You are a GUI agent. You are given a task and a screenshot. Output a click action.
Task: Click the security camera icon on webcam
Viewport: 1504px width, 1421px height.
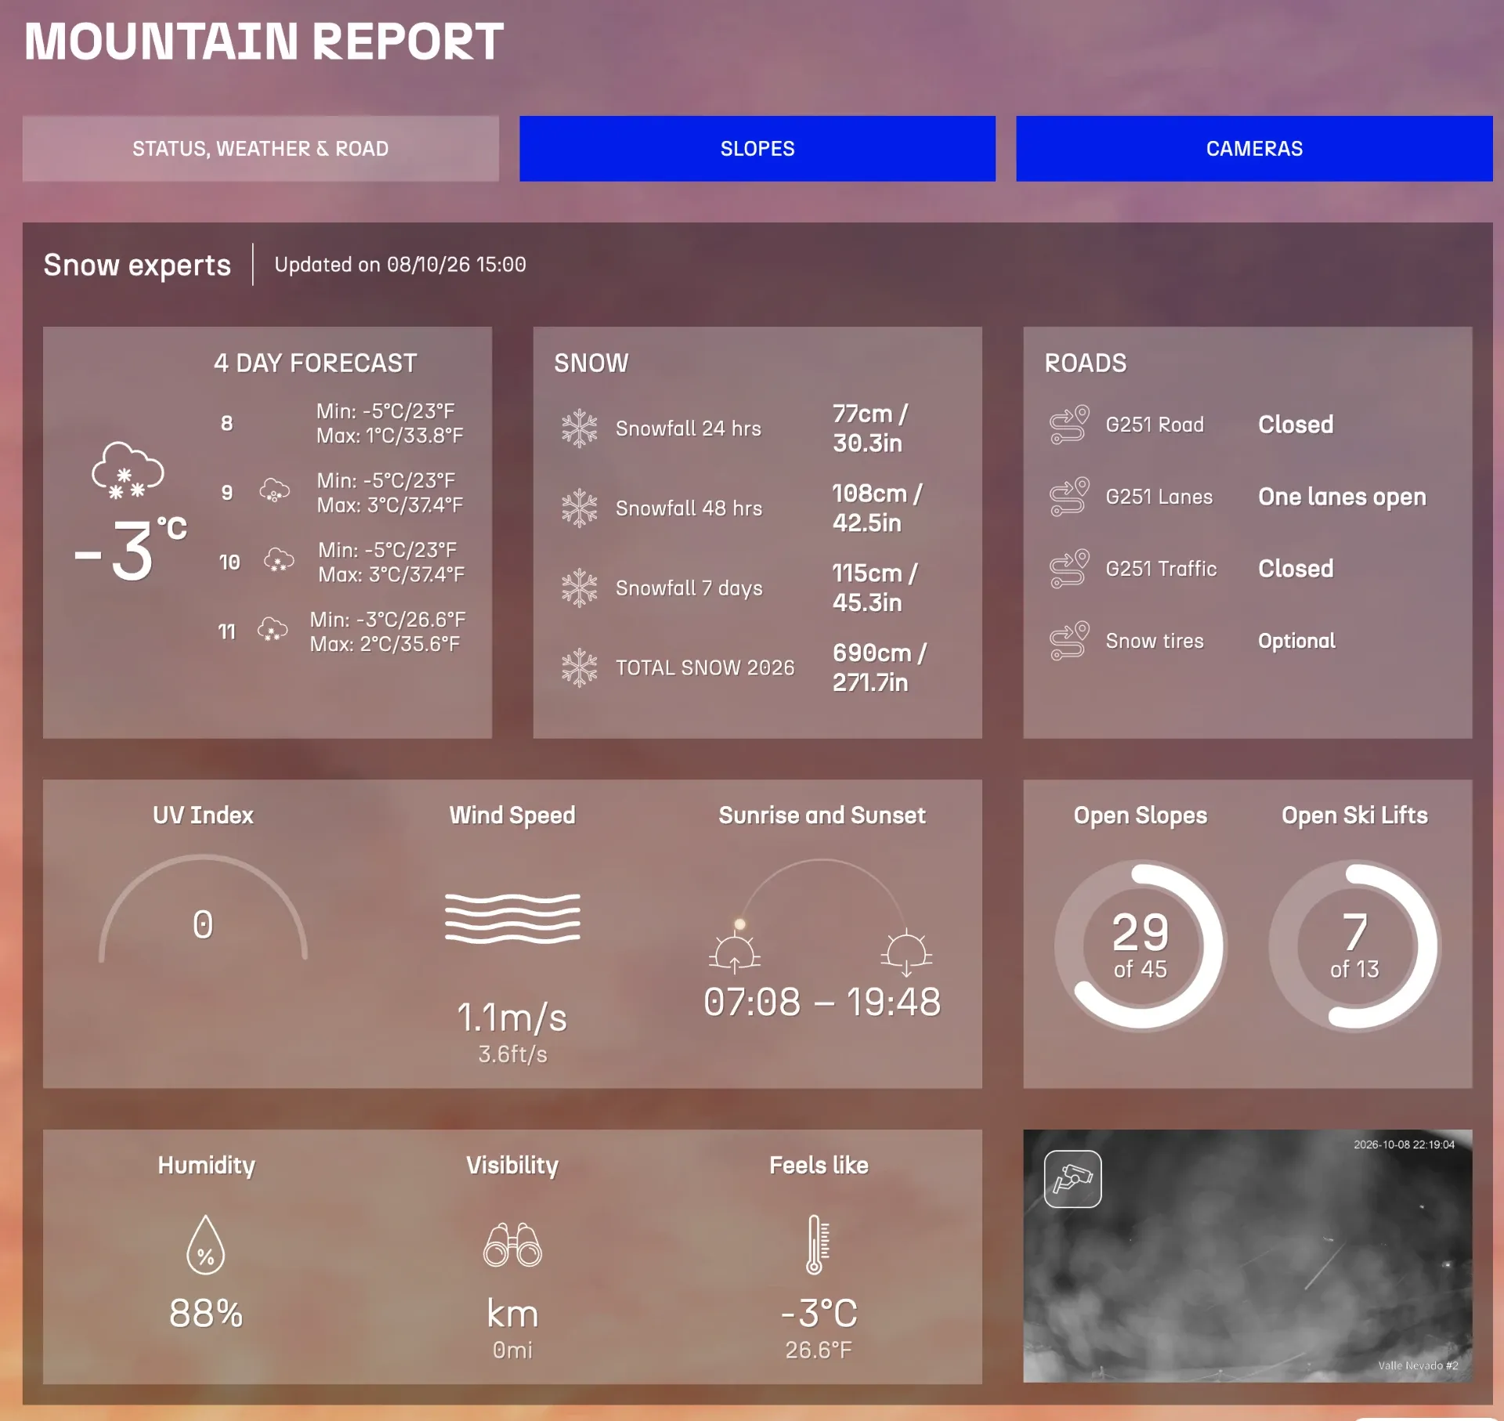click(1072, 1179)
